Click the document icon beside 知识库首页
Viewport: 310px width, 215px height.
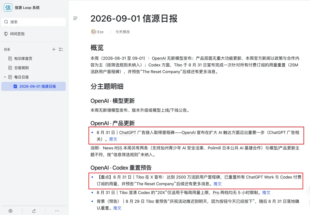10,59
